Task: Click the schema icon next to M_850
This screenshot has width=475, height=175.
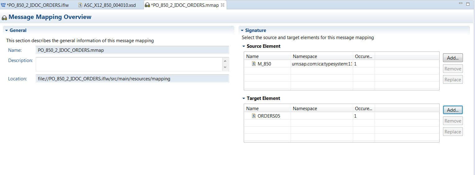Action: pos(254,64)
